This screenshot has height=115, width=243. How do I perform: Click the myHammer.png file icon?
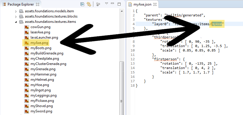[x=27, y=74]
